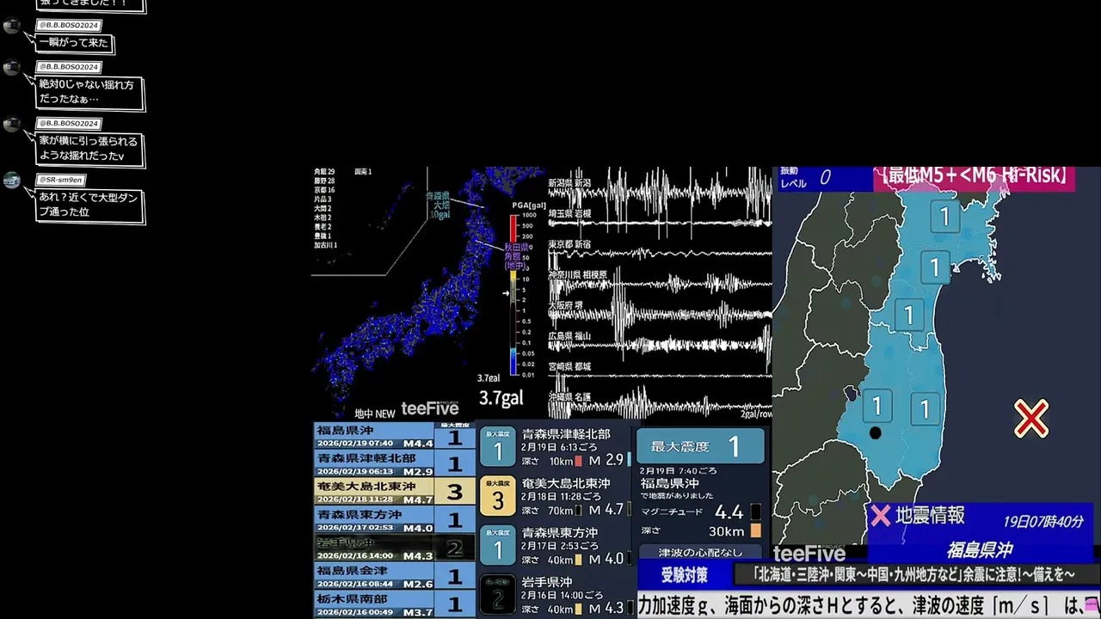Click intensity 1 badge nearest the black dot
The height and width of the screenshot is (619, 1101).
877,404
